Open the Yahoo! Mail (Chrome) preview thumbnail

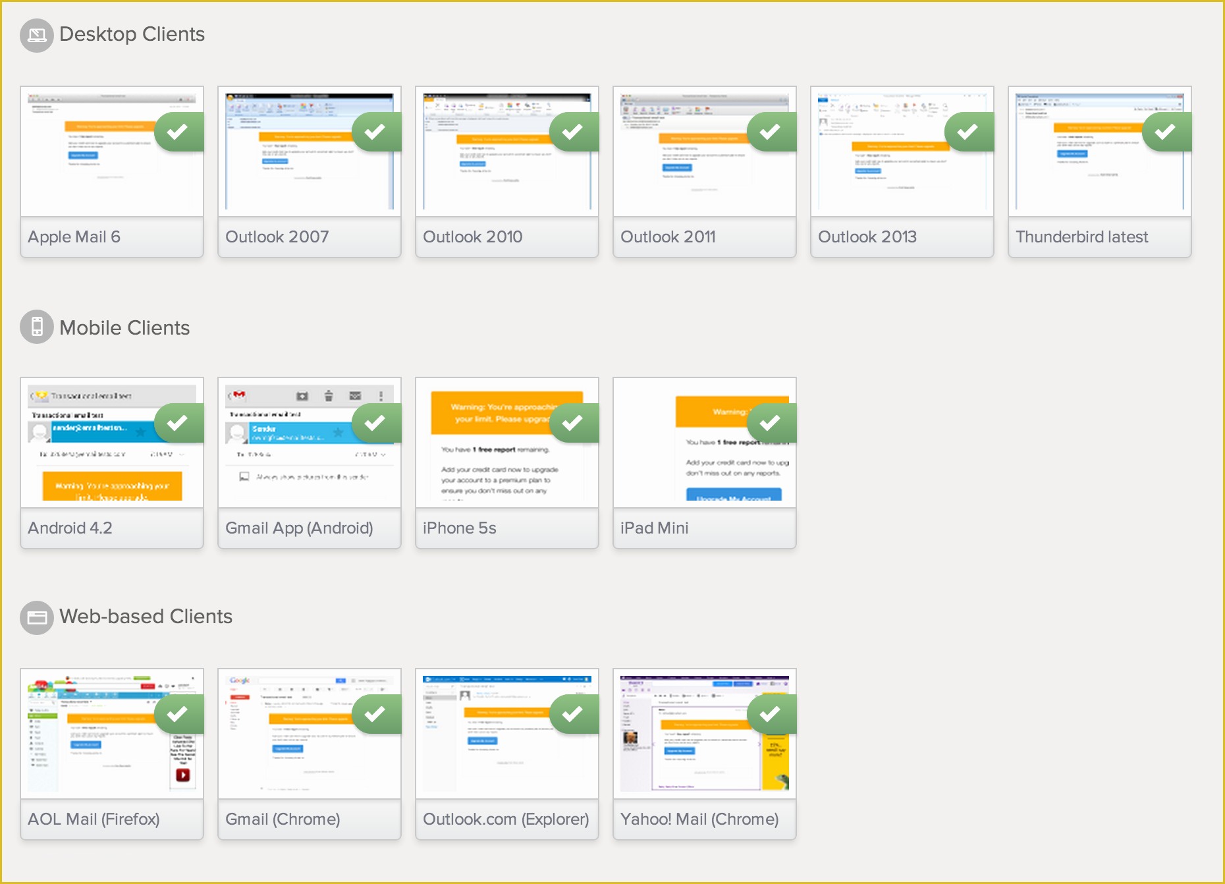point(705,734)
